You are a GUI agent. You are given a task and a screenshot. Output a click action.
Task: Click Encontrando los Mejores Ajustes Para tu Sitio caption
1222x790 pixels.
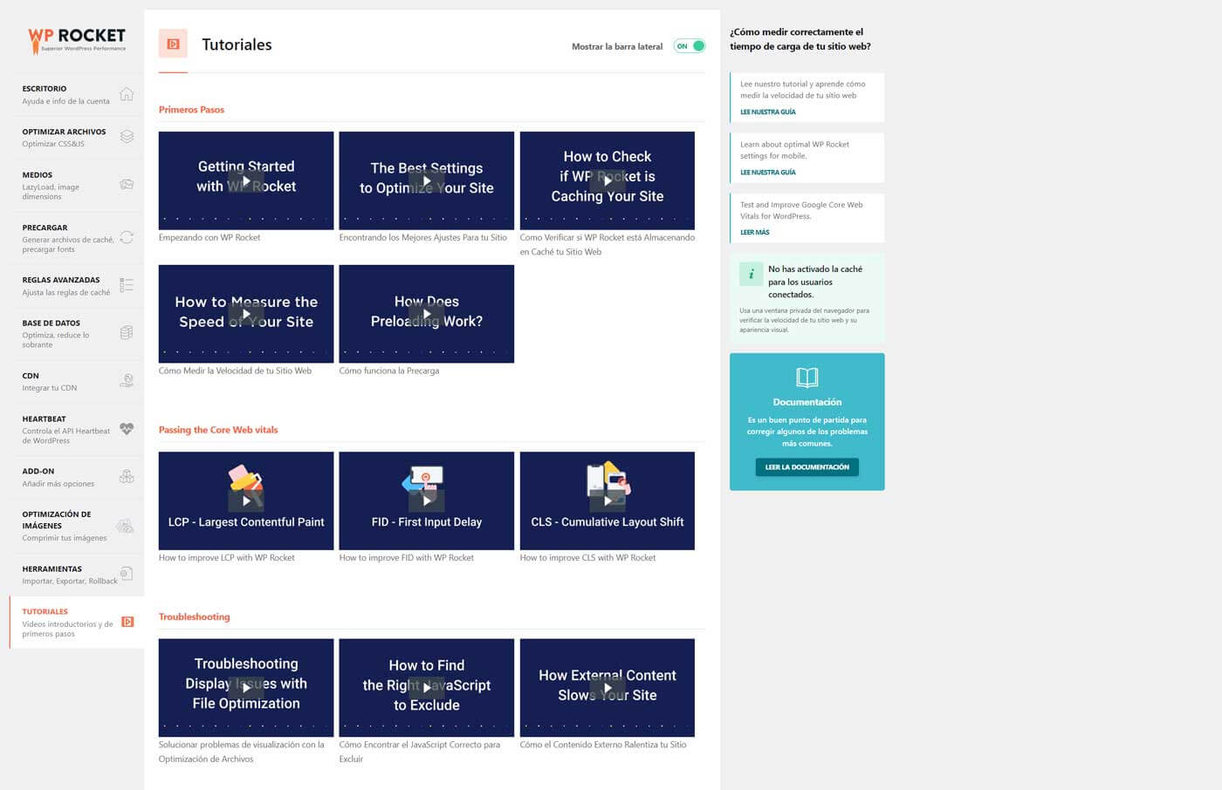click(423, 237)
